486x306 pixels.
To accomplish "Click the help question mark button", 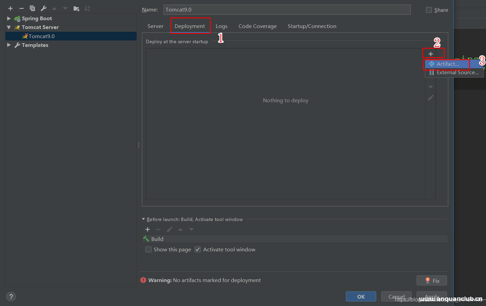I will 11,297.
